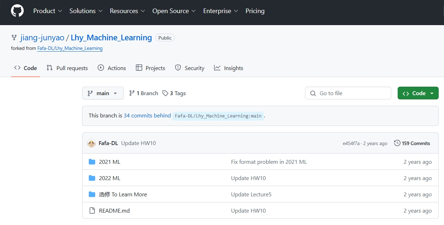The image size is (444, 225).
Task: Click the Fafa-DL avatar image
Action: (x=91, y=143)
